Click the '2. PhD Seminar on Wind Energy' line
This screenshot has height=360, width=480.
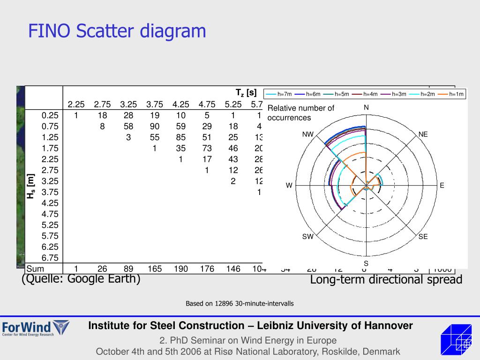pyautogui.click(x=248, y=340)
